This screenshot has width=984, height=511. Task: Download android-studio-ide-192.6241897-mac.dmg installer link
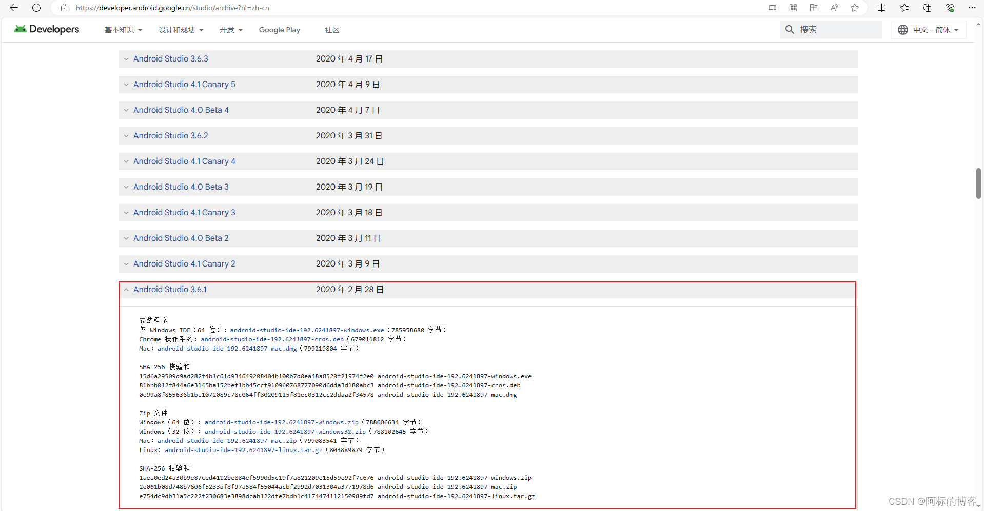pyautogui.click(x=227, y=349)
